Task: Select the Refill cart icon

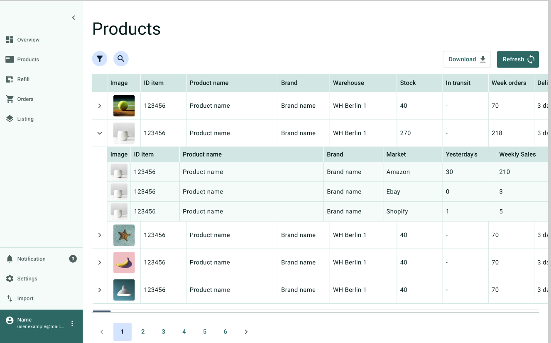Action: pos(10,79)
